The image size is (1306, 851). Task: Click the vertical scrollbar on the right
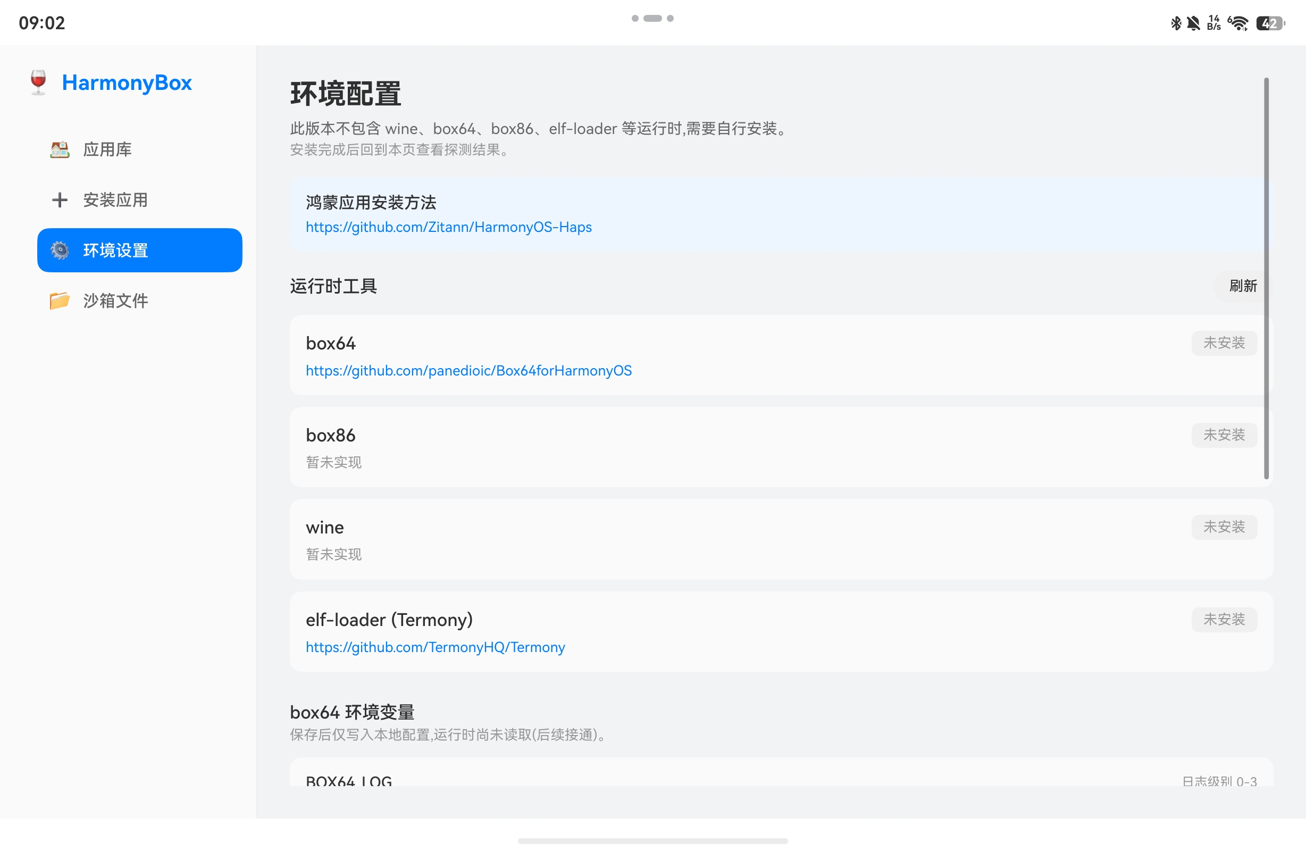1267,278
